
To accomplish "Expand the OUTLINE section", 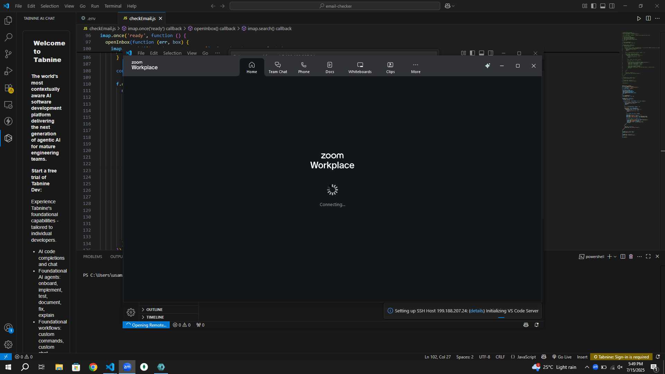I will coord(169,310).
